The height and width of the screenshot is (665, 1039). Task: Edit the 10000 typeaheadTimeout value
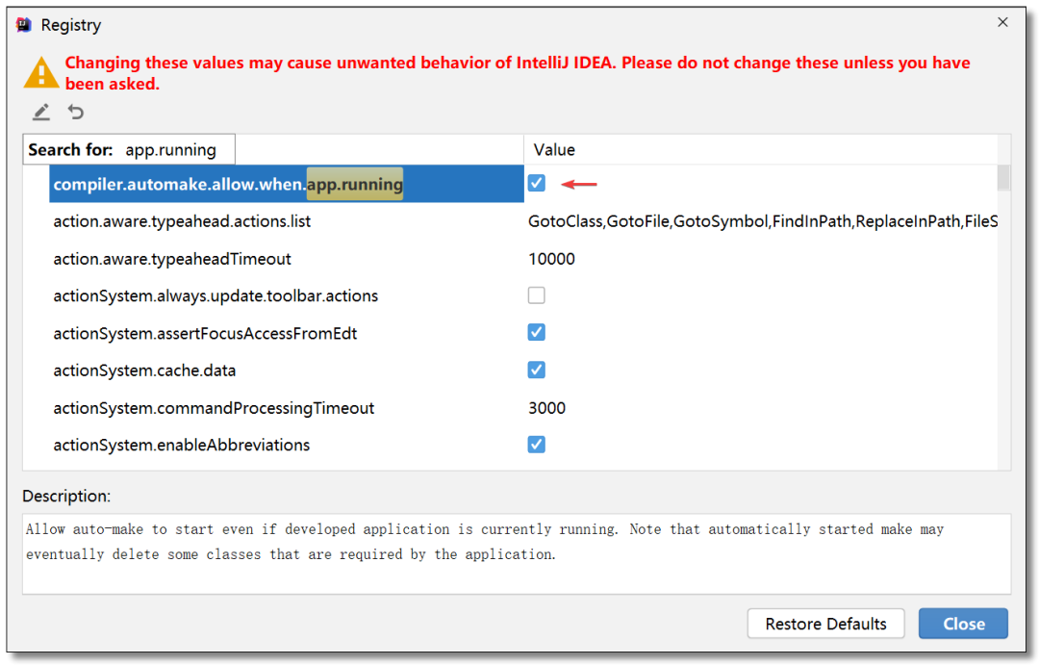(551, 259)
